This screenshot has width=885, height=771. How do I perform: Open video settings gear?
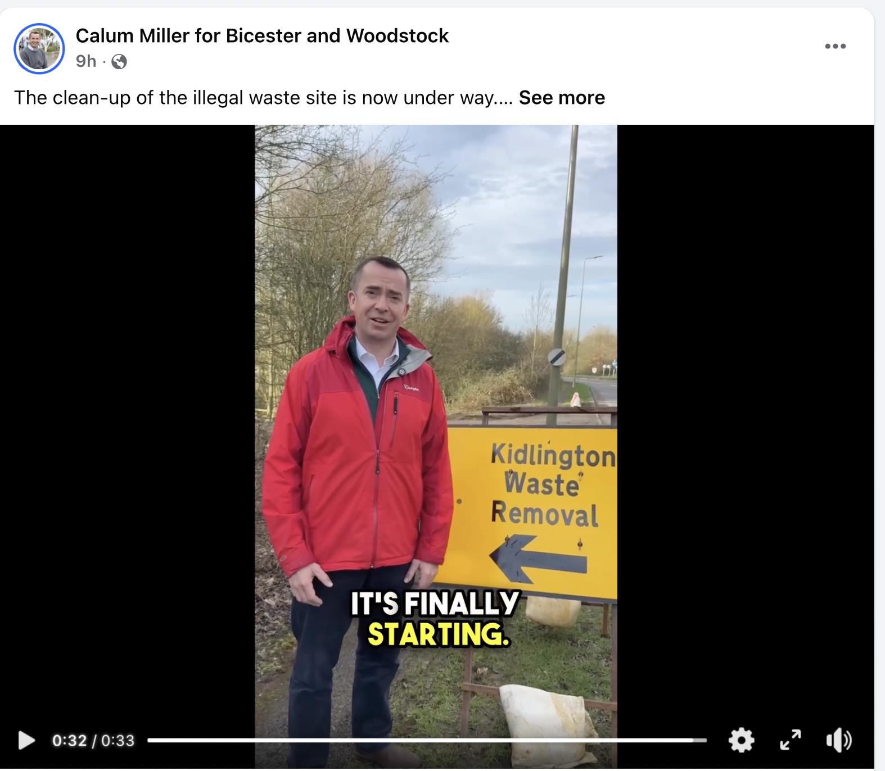[742, 740]
